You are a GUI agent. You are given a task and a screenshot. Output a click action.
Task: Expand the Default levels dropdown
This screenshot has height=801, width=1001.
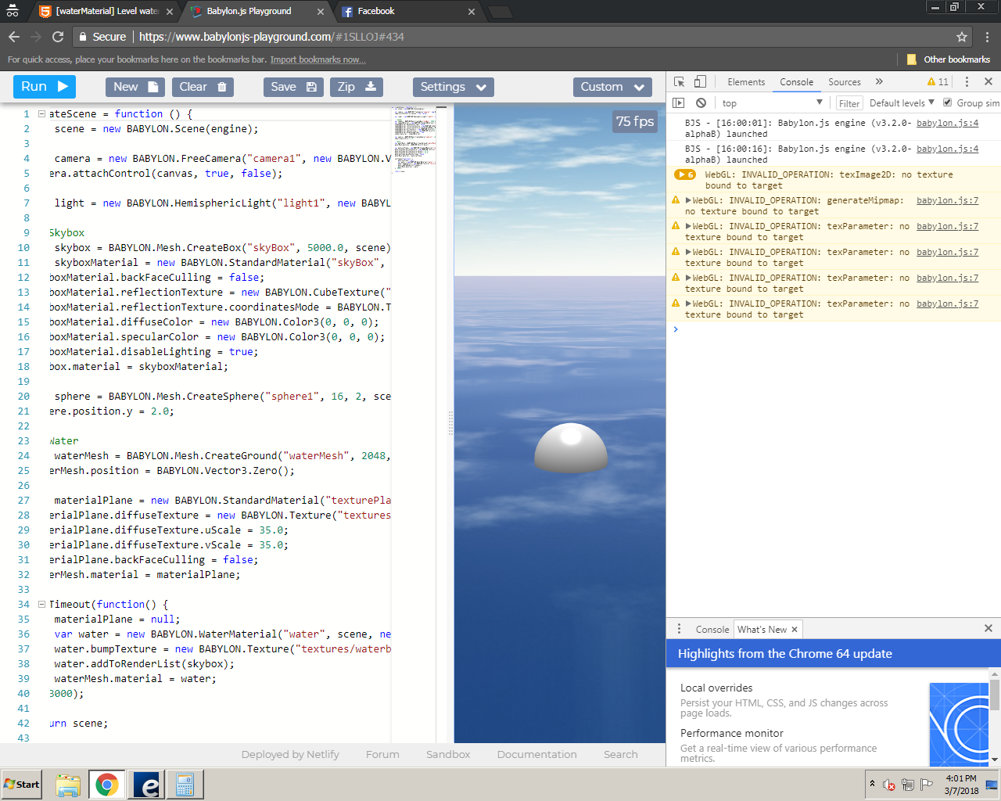click(902, 103)
